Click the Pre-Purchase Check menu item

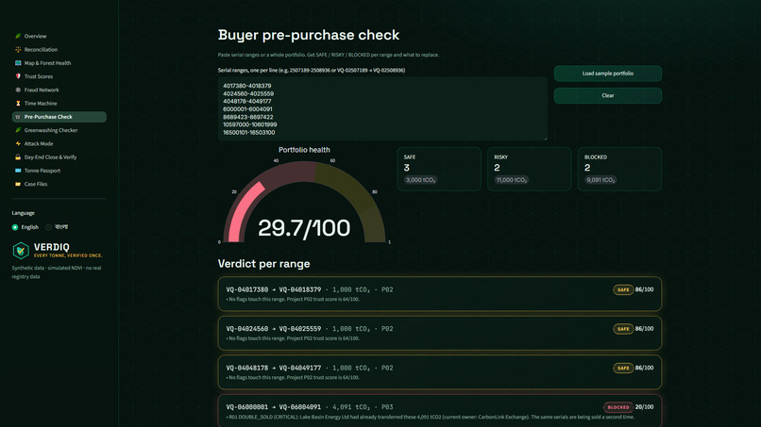59,117
